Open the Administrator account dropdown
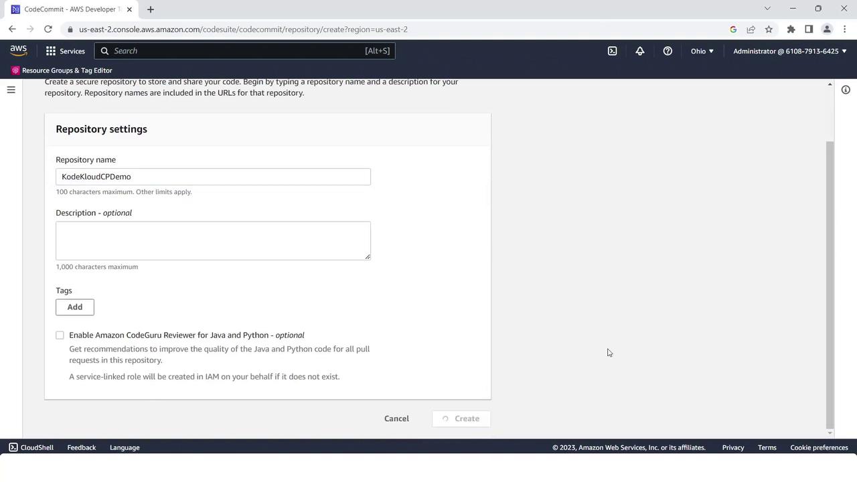857x482 pixels. point(789,51)
